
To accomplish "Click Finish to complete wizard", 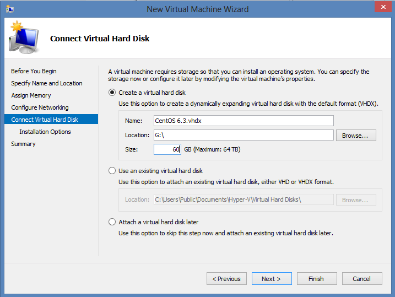I will click(x=316, y=279).
